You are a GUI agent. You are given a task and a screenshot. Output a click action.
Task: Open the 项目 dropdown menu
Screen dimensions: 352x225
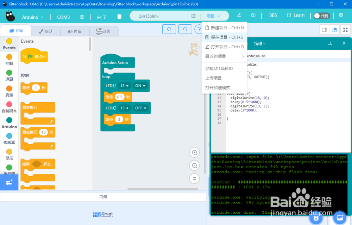tap(213, 16)
